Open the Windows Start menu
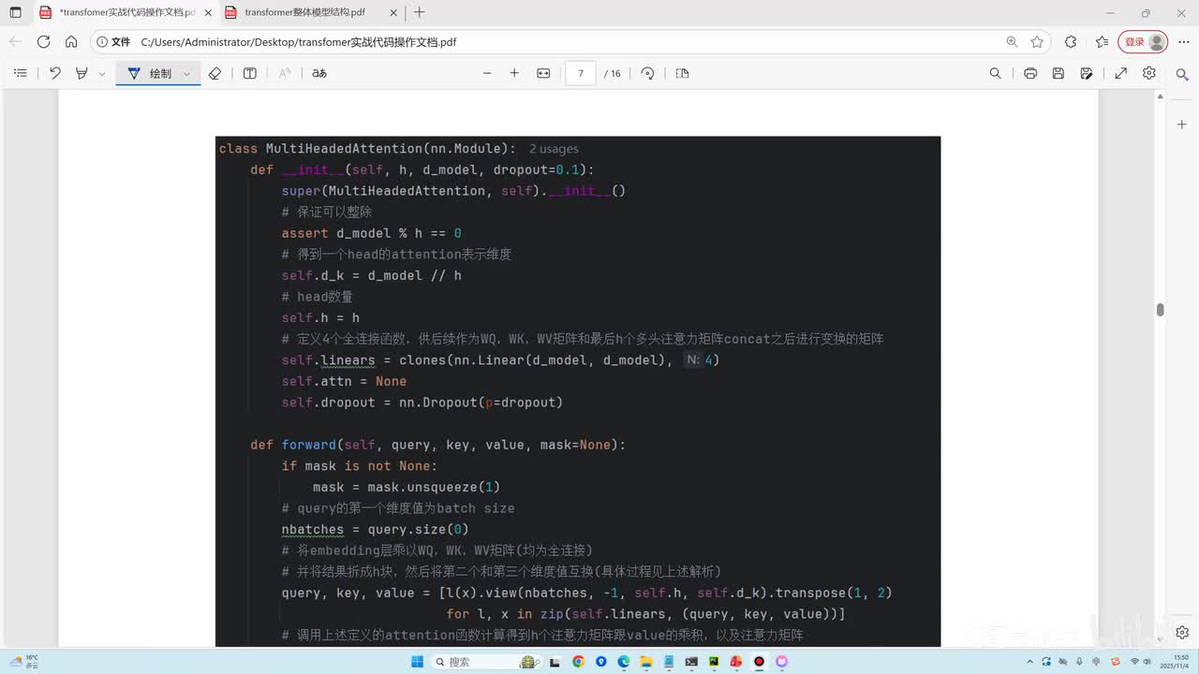 (x=417, y=662)
